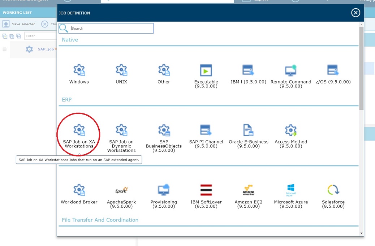The width and height of the screenshot is (375, 246).
Task: Select the ApacheSpark job type
Action: tap(121, 193)
